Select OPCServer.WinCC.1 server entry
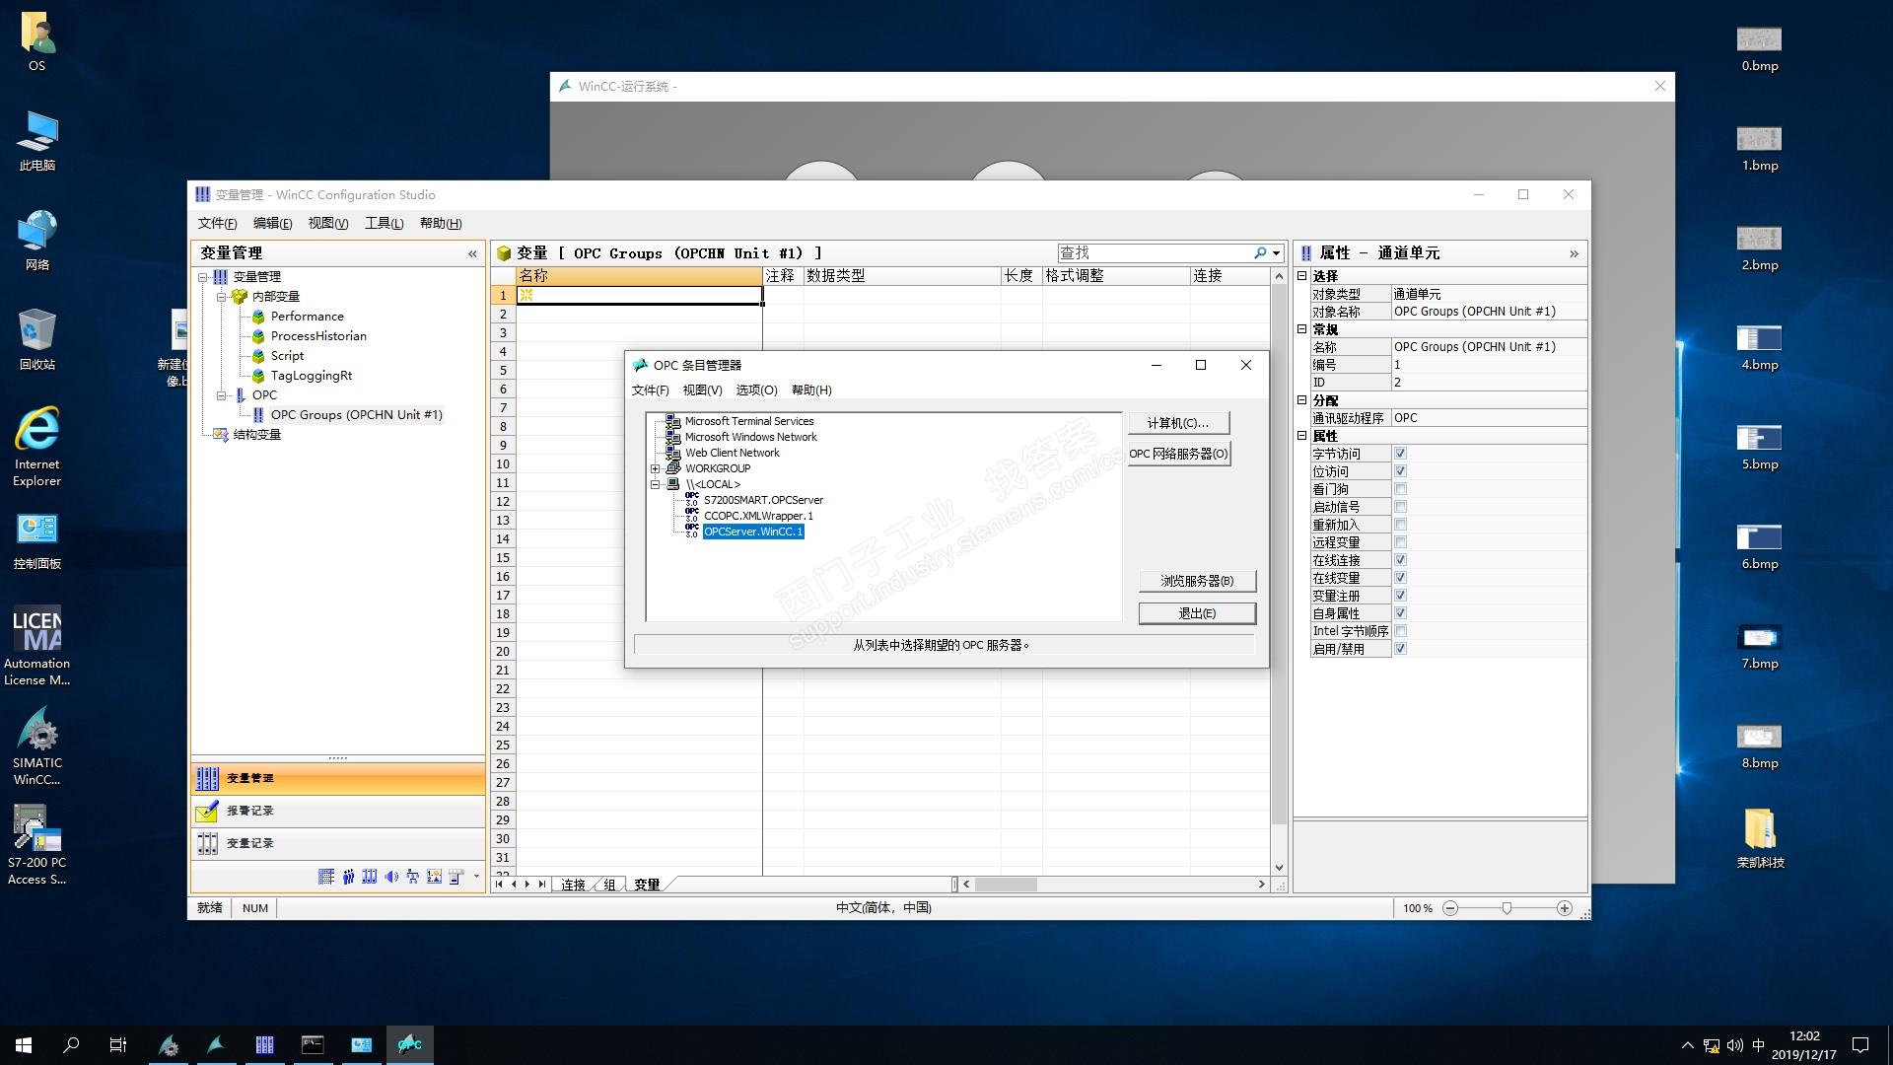 pyautogui.click(x=753, y=532)
